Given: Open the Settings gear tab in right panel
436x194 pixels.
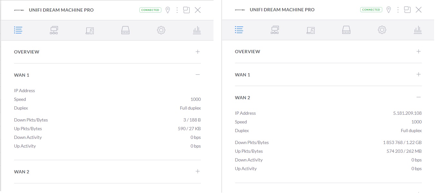Looking at the screenshot, I should point(382,30).
